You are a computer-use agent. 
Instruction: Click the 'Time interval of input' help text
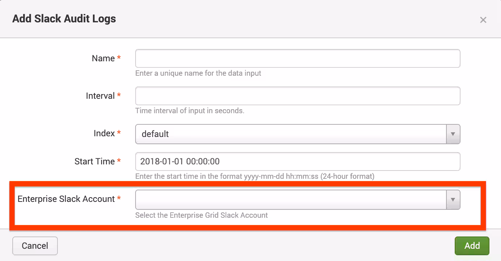tap(190, 111)
